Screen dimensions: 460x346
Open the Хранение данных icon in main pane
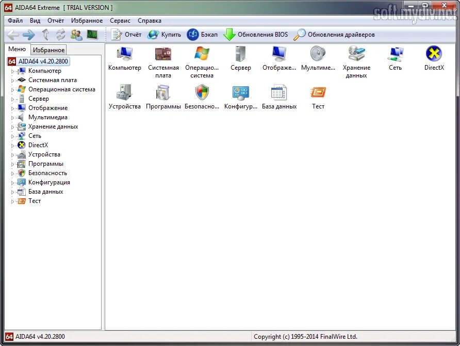coord(356,54)
